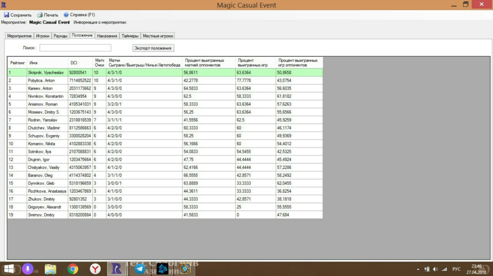The width and height of the screenshot is (493, 276).
Task: Open Telegram from the taskbar
Action: point(140,269)
